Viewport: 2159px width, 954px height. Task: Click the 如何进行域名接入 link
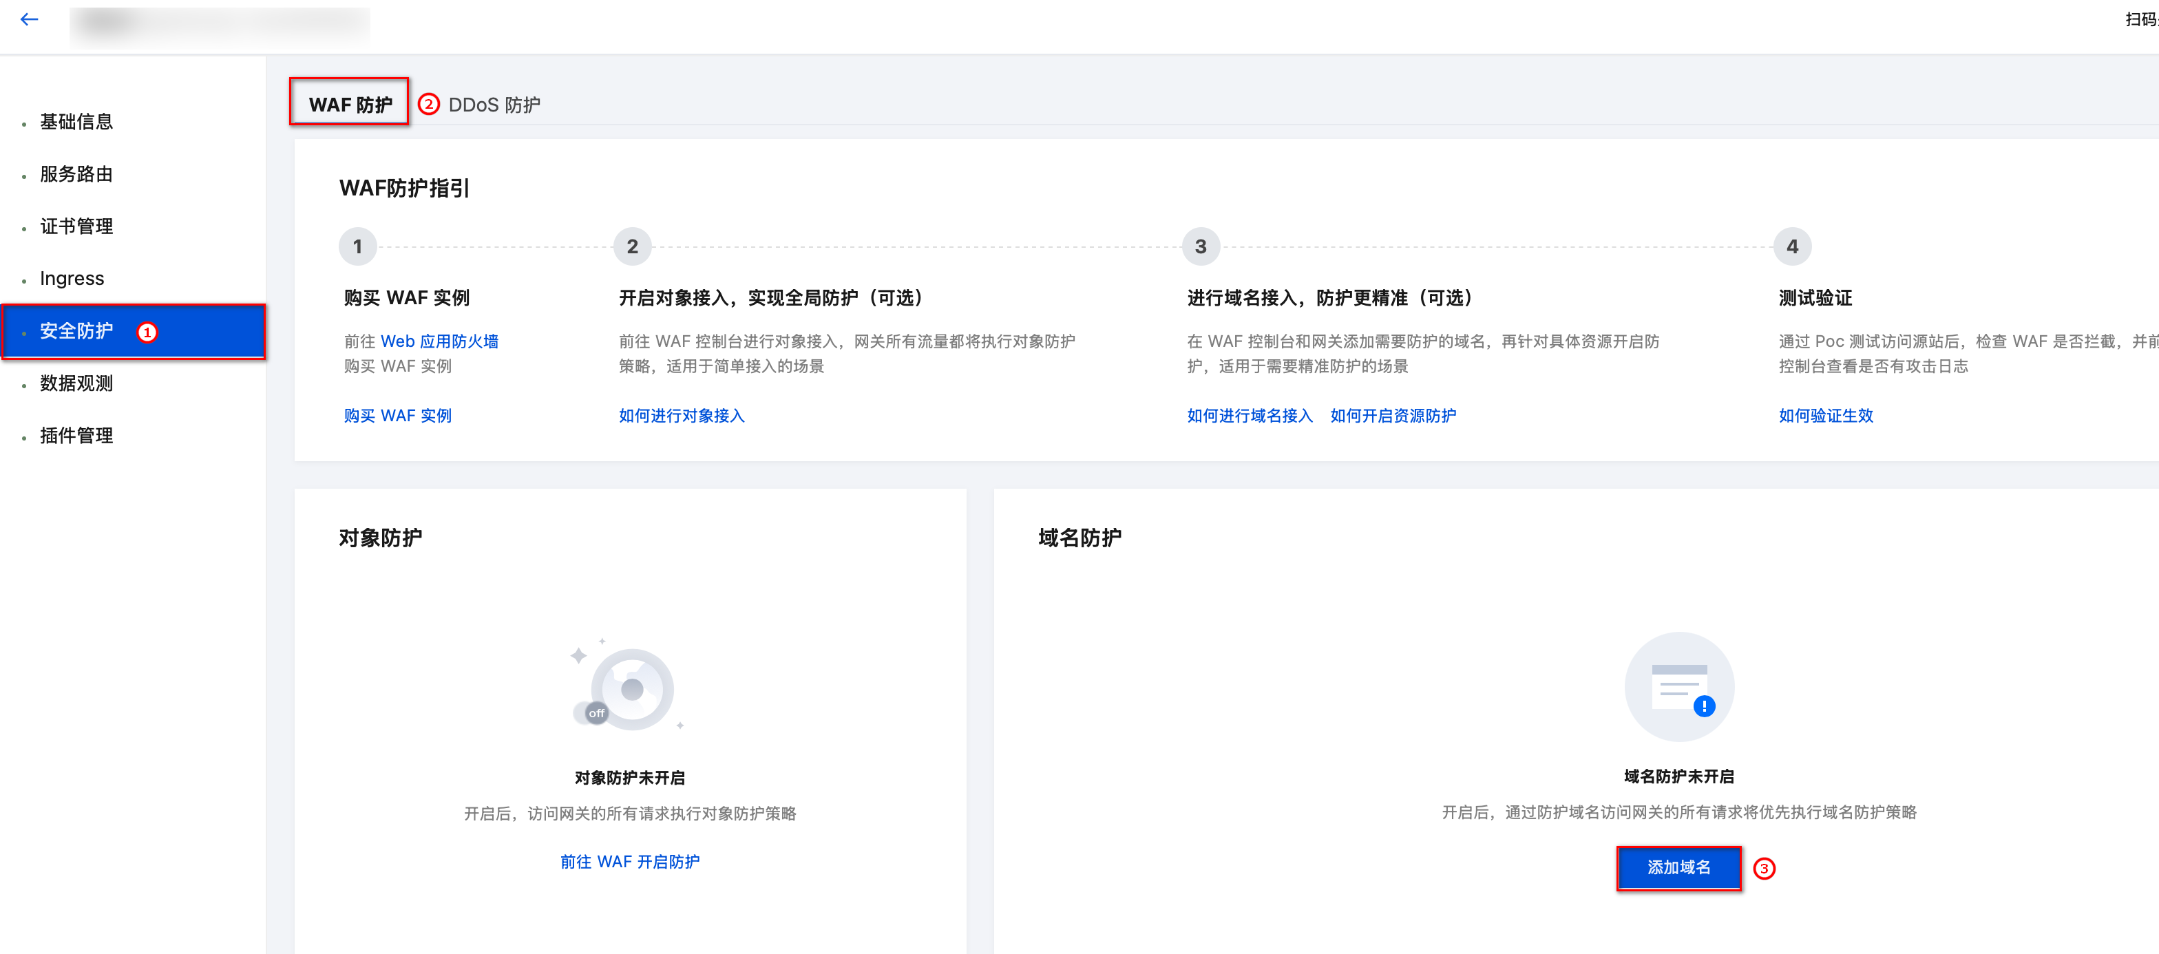[1249, 416]
